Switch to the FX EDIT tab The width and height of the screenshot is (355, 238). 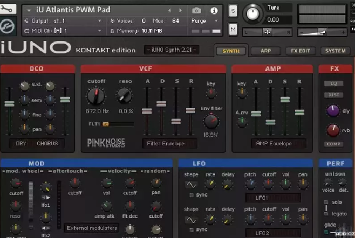[x=301, y=51]
